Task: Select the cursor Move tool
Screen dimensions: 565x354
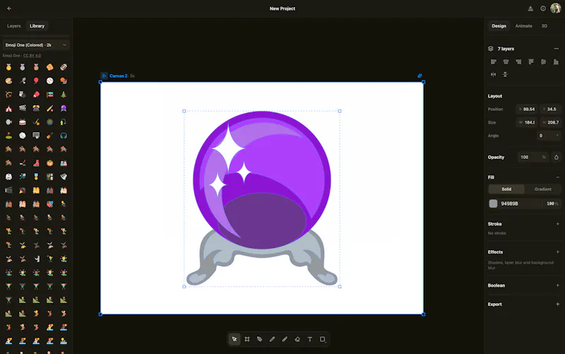Action: click(x=234, y=339)
